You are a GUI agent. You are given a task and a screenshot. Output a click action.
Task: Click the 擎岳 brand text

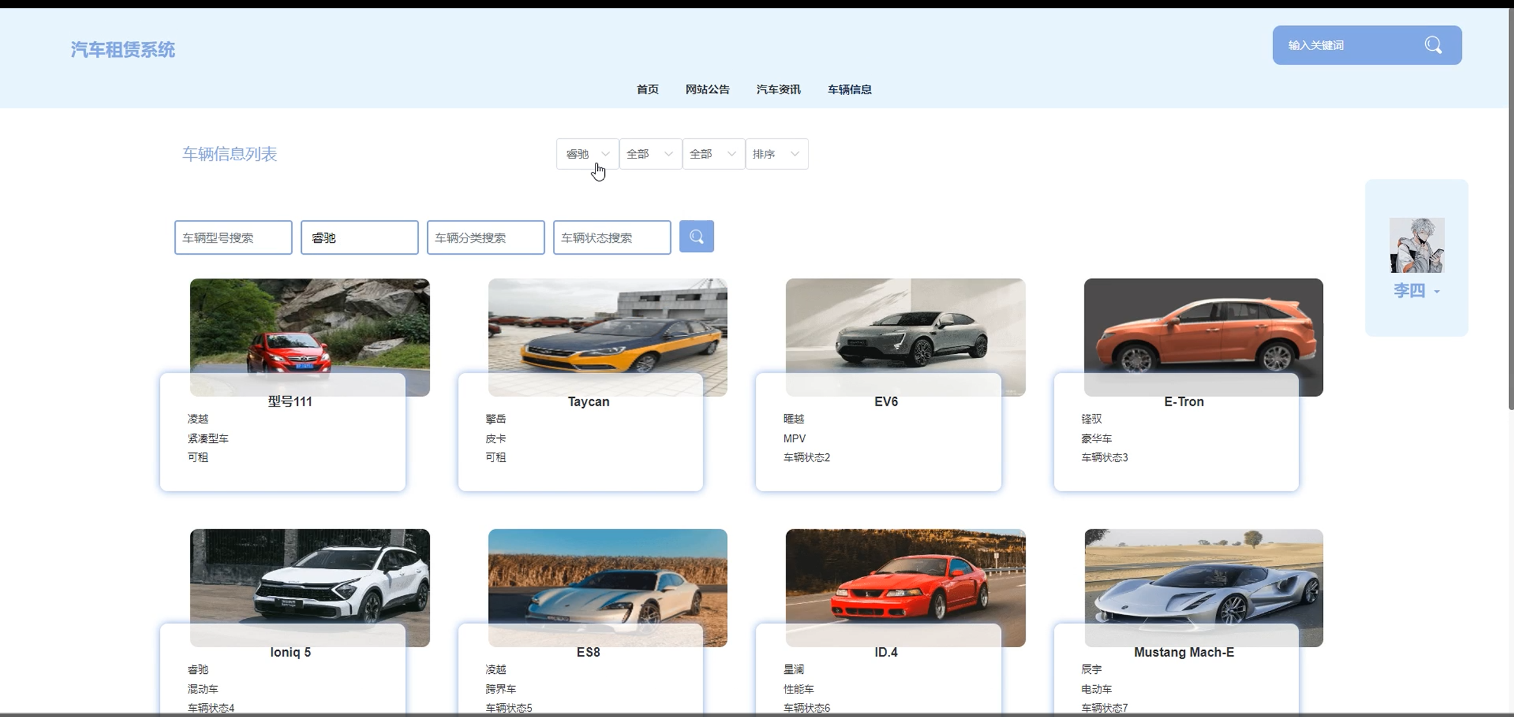pyautogui.click(x=495, y=419)
